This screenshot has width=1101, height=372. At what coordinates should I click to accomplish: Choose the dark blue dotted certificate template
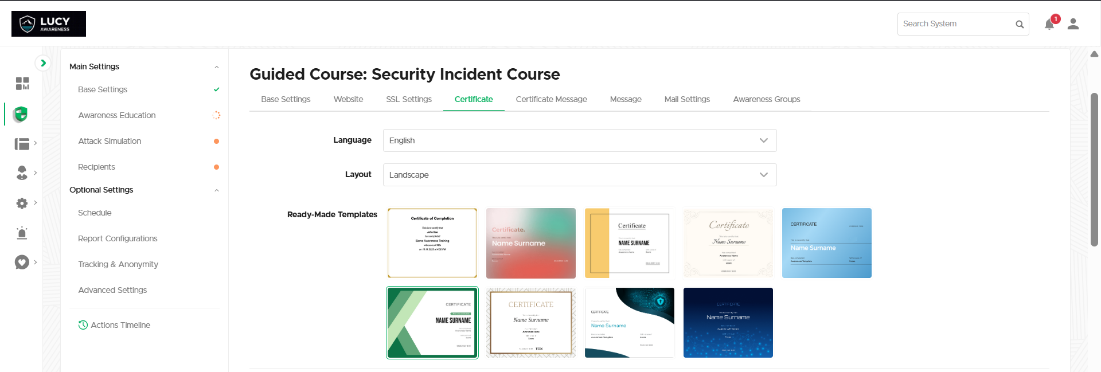(x=728, y=323)
